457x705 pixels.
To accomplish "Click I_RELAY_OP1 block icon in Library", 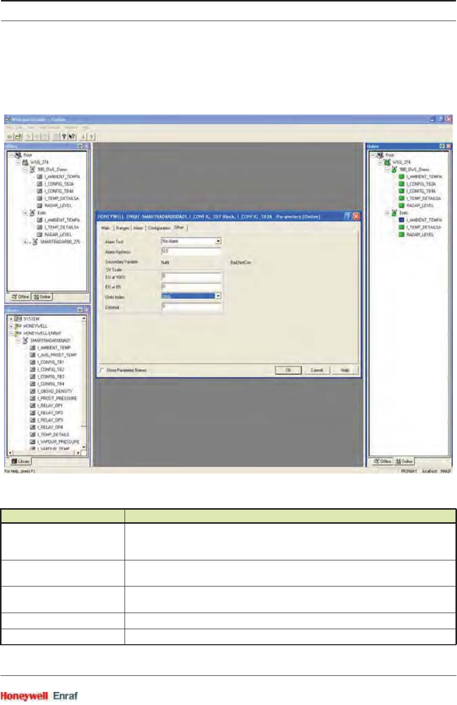I will point(33,405).
